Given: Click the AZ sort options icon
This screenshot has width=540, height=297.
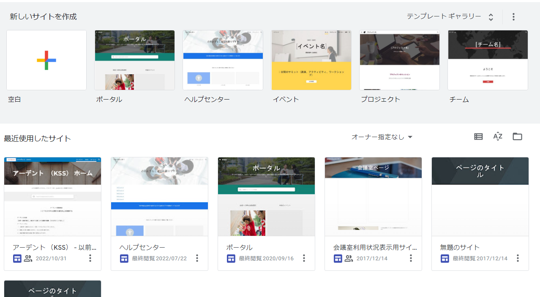Looking at the screenshot, I should tap(498, 137).
